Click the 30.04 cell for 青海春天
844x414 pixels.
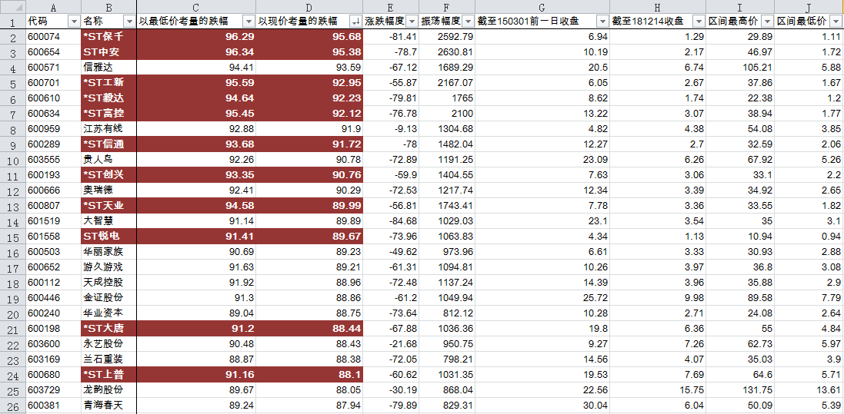point(542,405)
